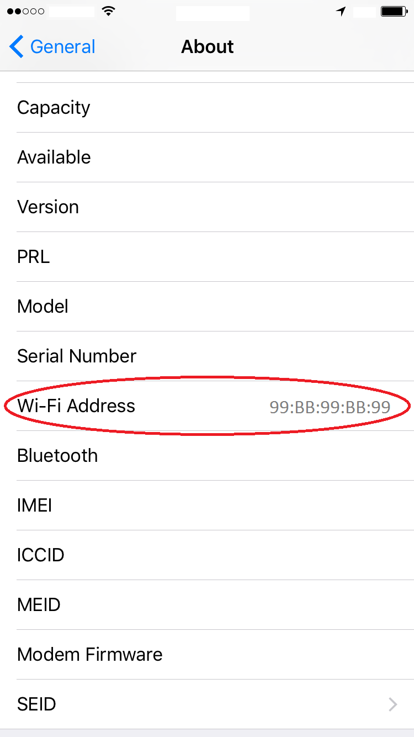This screenshot has width=414, height=737.
Task: Tap the Wi-Fi signal status icon
Action: [x=109, y=12]
